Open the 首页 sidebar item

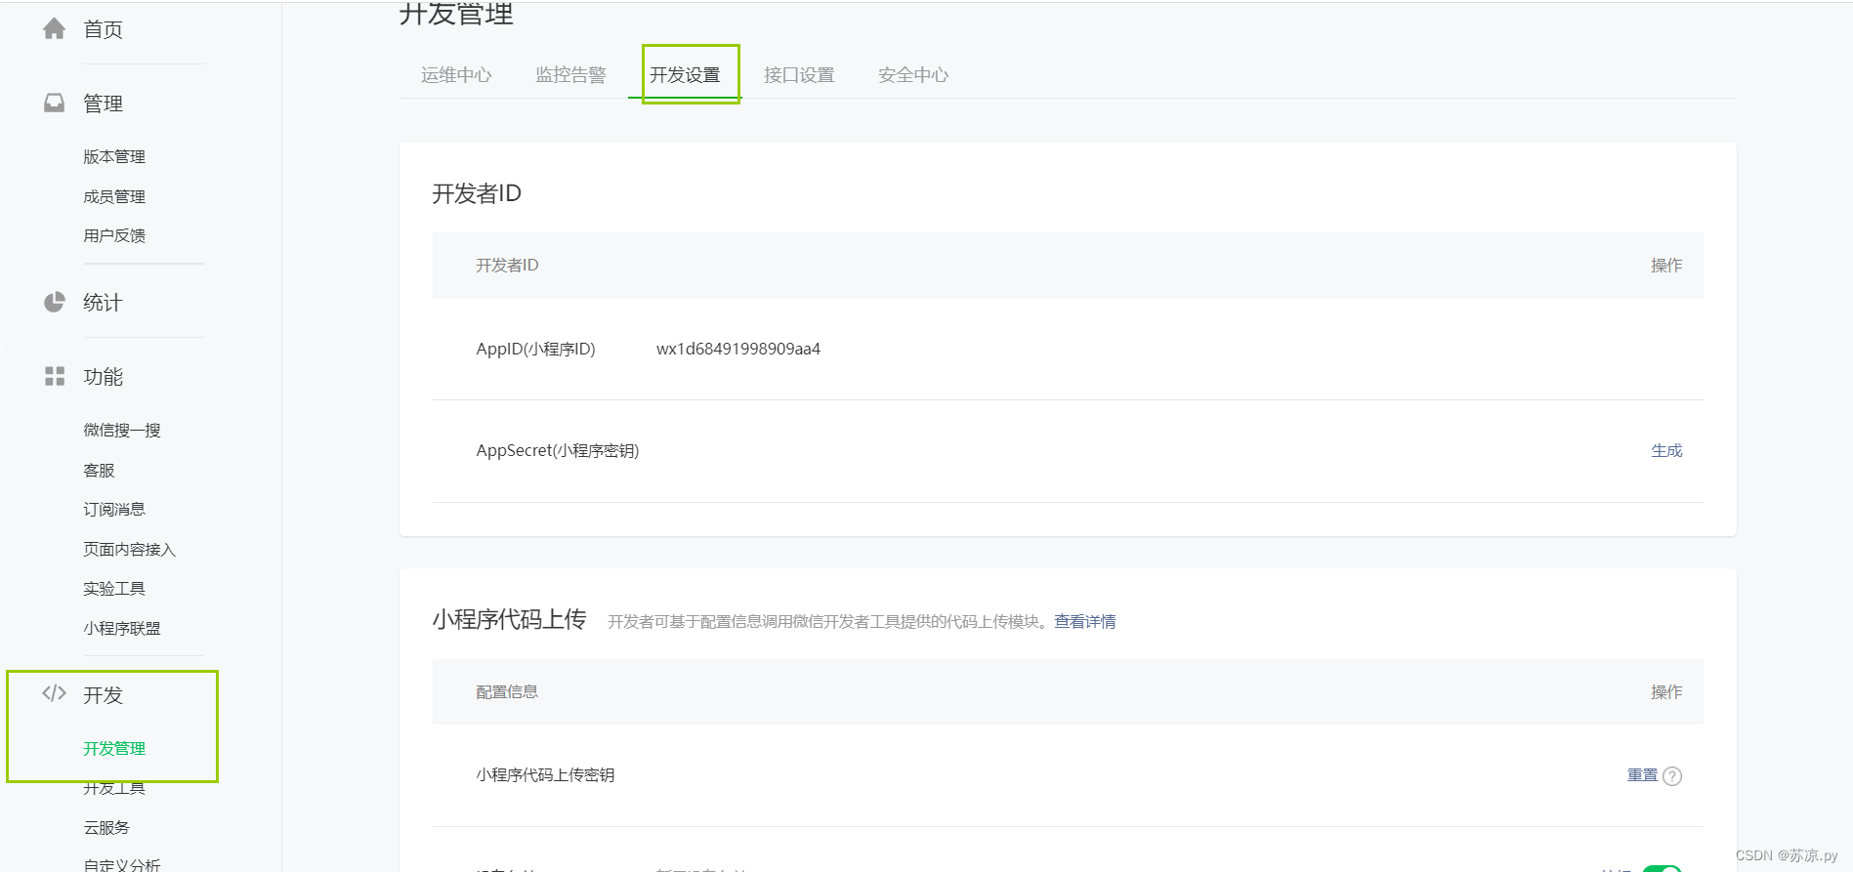tap(104, 29)
